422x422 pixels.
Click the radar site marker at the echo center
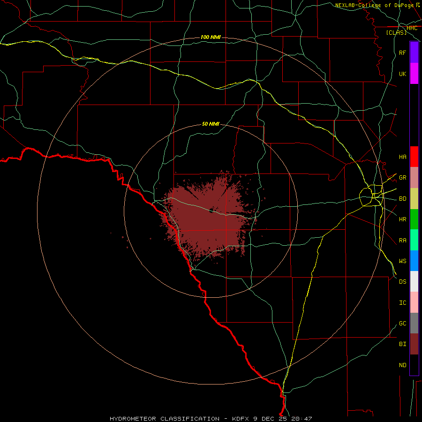[211, 210]
